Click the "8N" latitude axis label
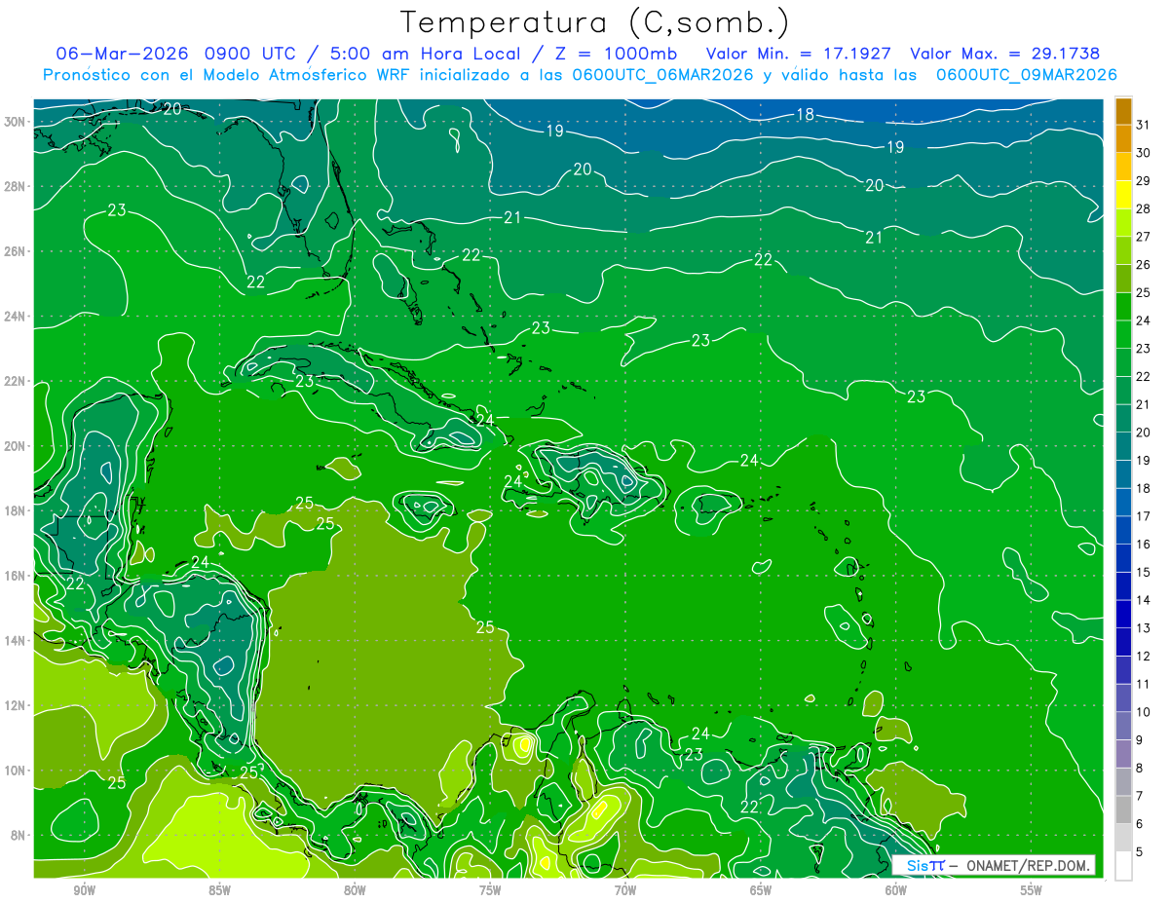This screenshot has width=1169, height=903. [x=17, y=836]
